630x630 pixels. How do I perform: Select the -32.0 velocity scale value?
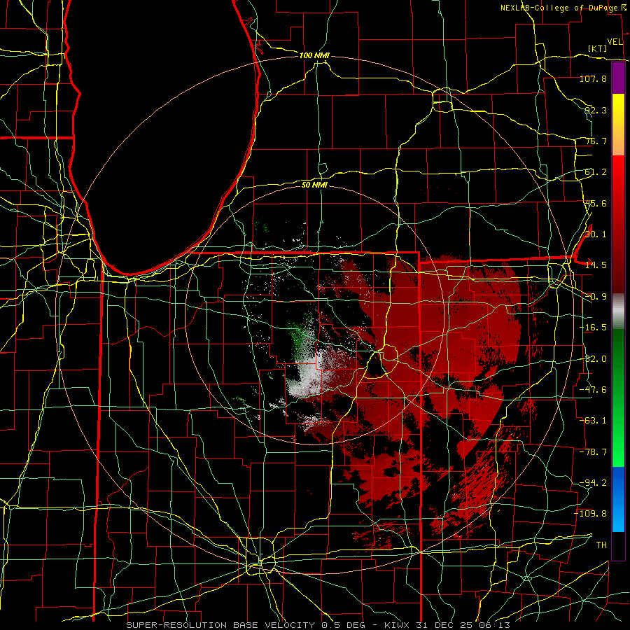coord(593,359)
